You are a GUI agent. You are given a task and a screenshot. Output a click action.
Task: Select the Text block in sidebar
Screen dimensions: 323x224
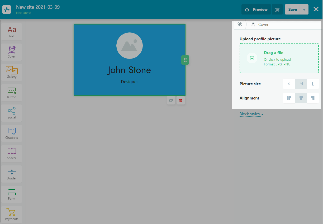[12, 32]
